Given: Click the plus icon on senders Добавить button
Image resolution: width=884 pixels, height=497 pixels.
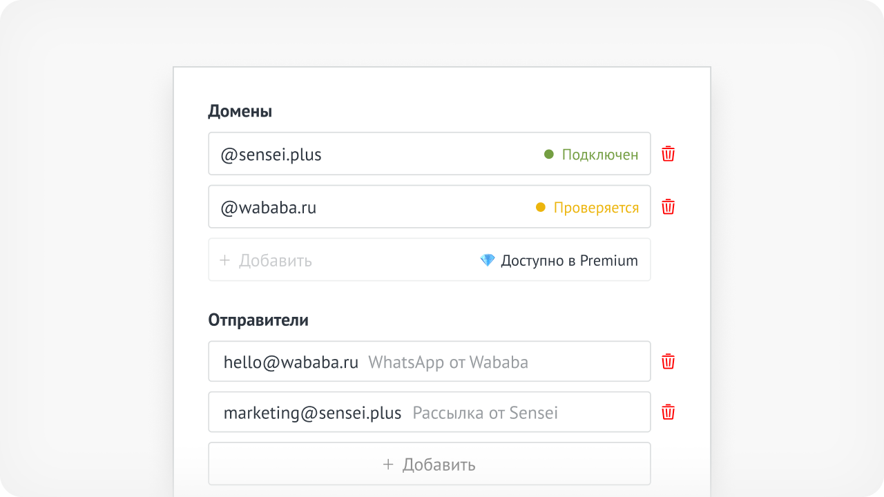Looking at the screenshot, I should click(x=388, y=464).
